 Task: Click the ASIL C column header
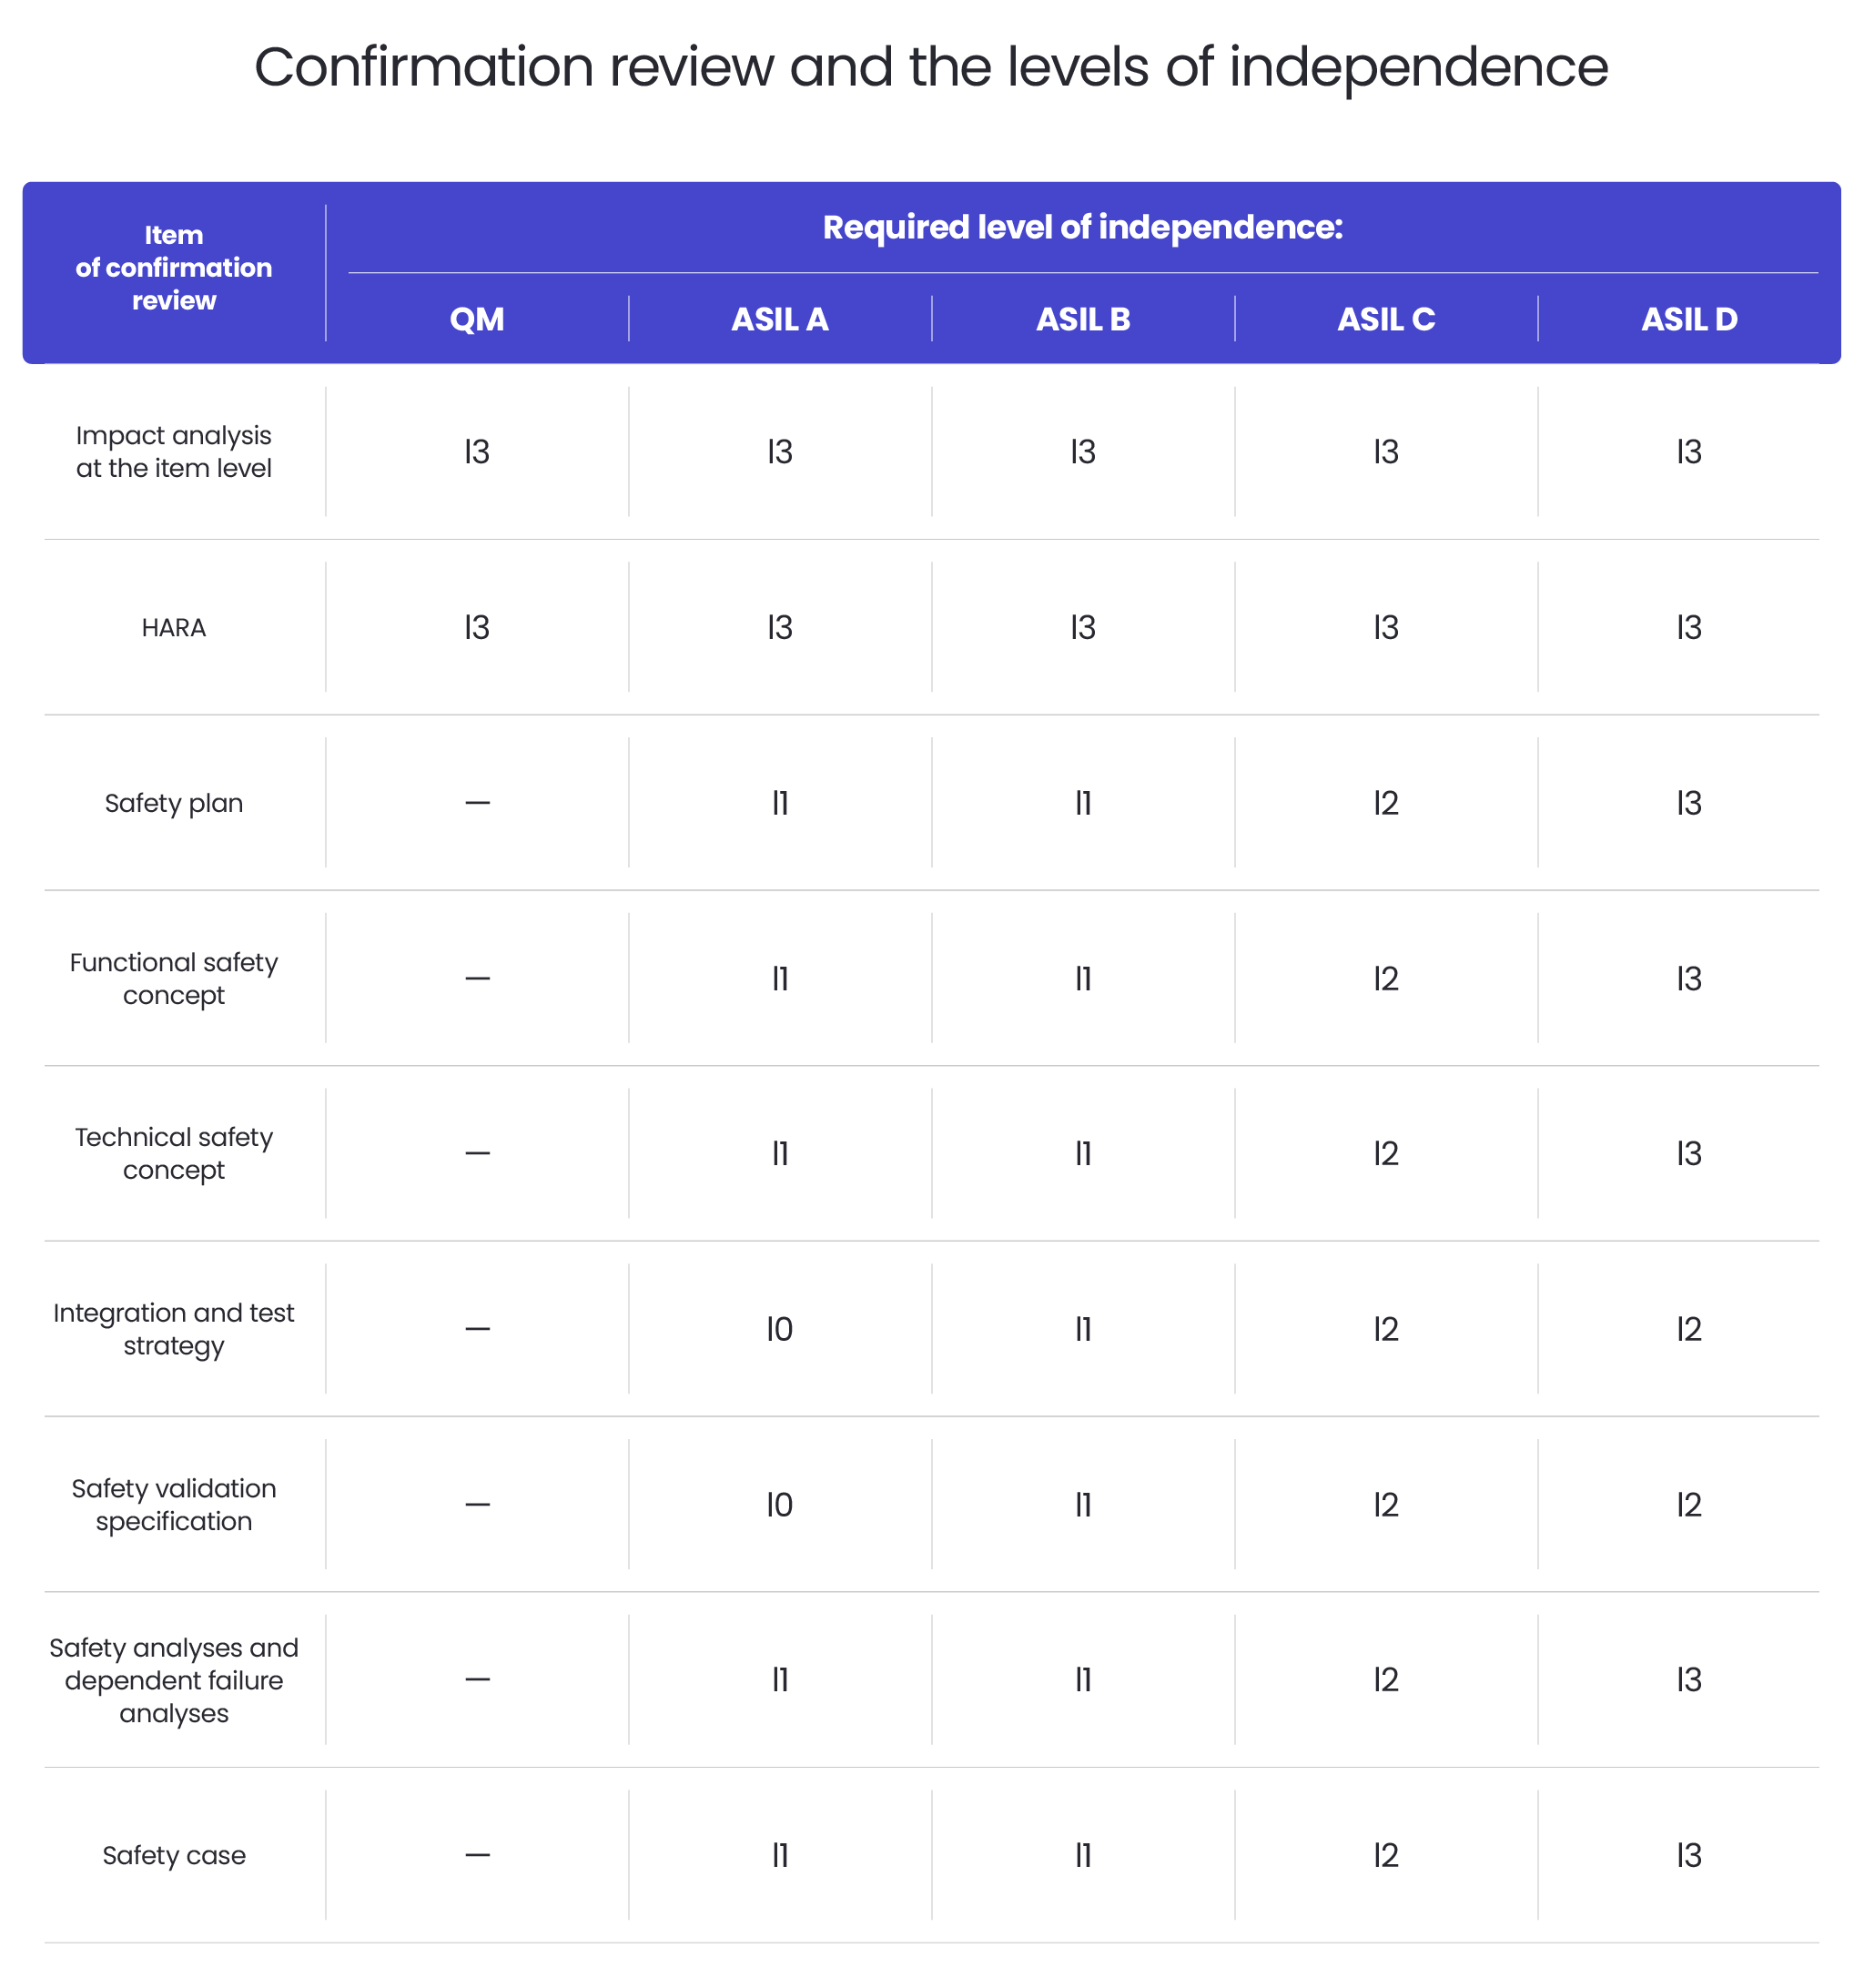coord(1386,319)
